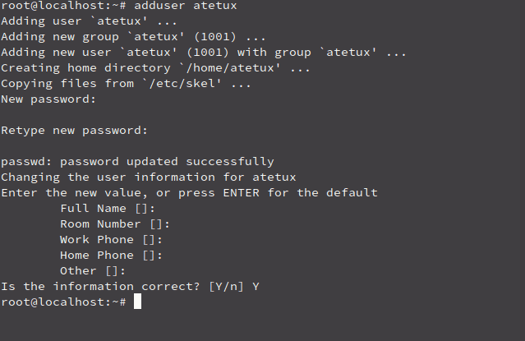Click the 'Retype new password:' prompt line
Viewport: 525px width, 341px height.
tap(74, 131)
